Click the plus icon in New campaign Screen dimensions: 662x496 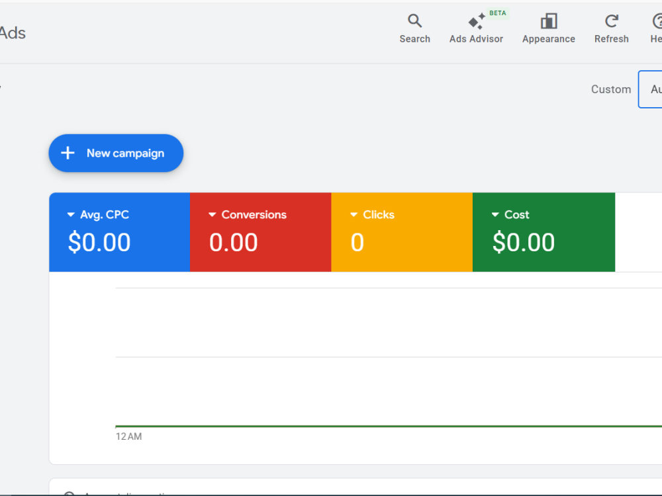(x=68, y=153)
